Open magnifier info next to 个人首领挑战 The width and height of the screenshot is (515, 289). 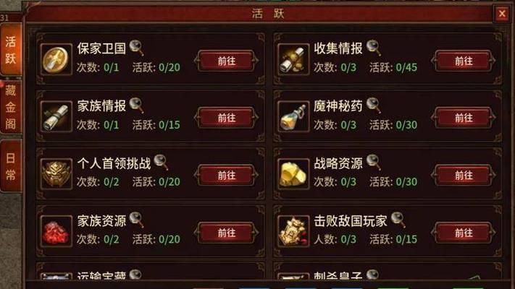click(161, 162)
